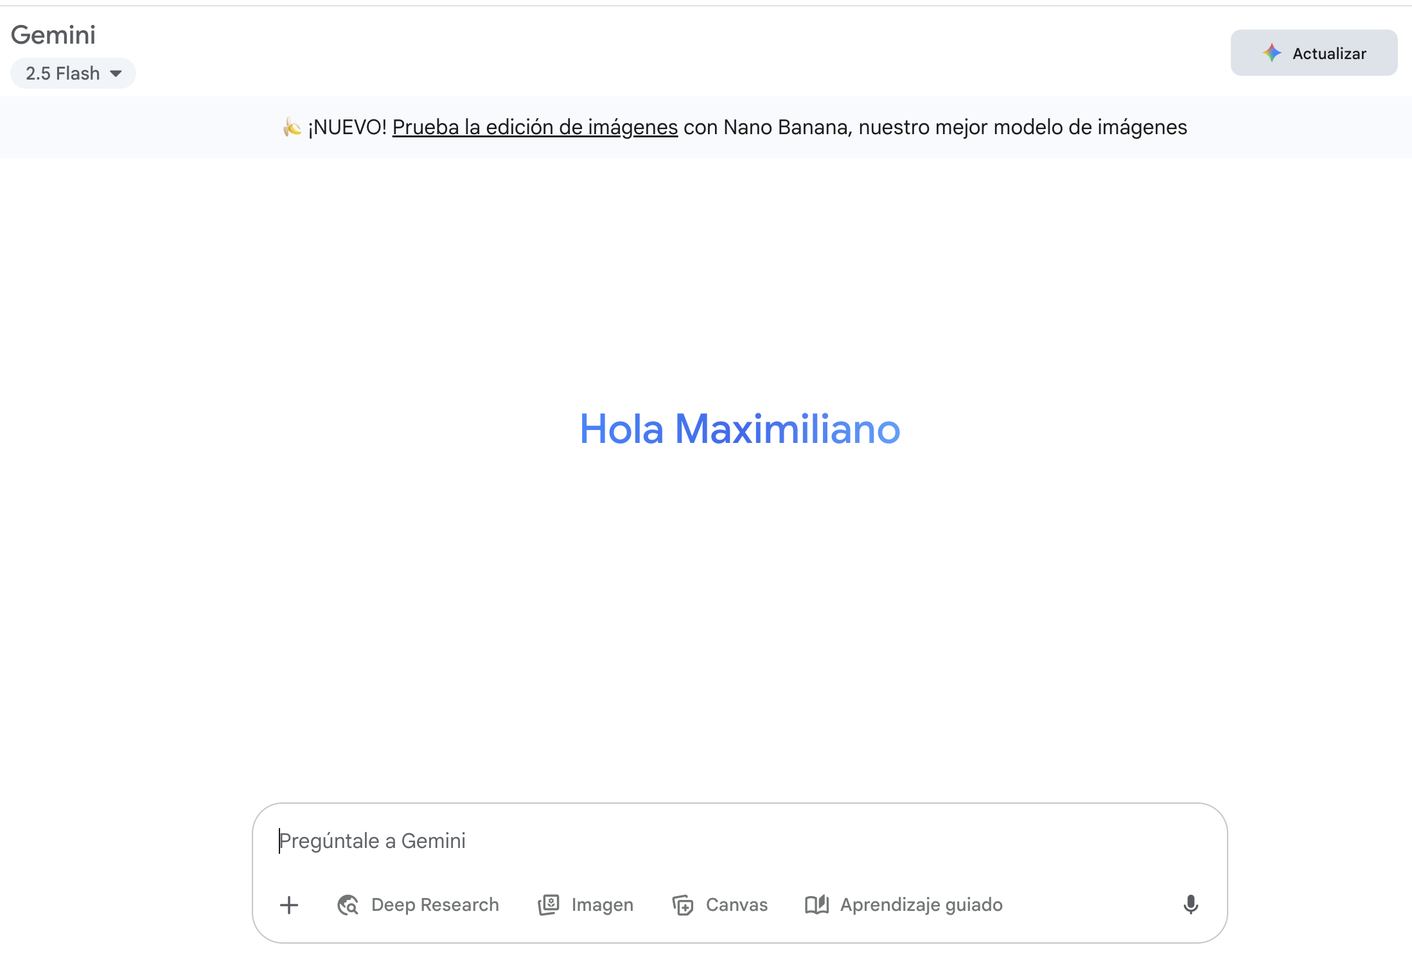The image size is (1412, 977).
Task: Click the plus attach files icon
Action: (x=289, y=905)
